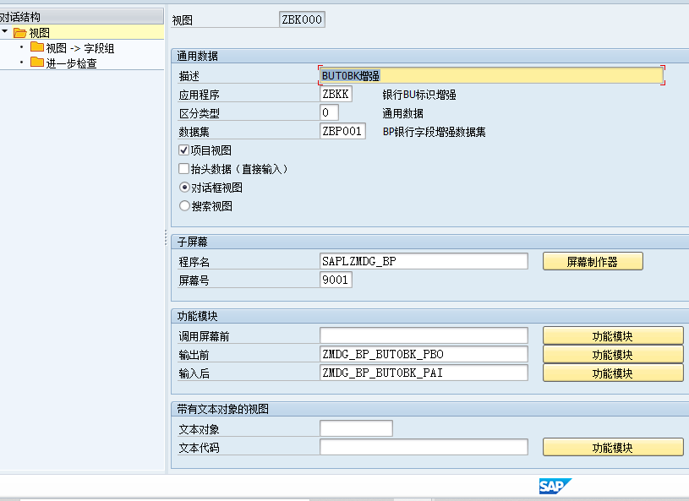The height and width of the screenshot is (501, 689).
Task: Collapse the 视图 tree node arrow
Action: [5, 31]
